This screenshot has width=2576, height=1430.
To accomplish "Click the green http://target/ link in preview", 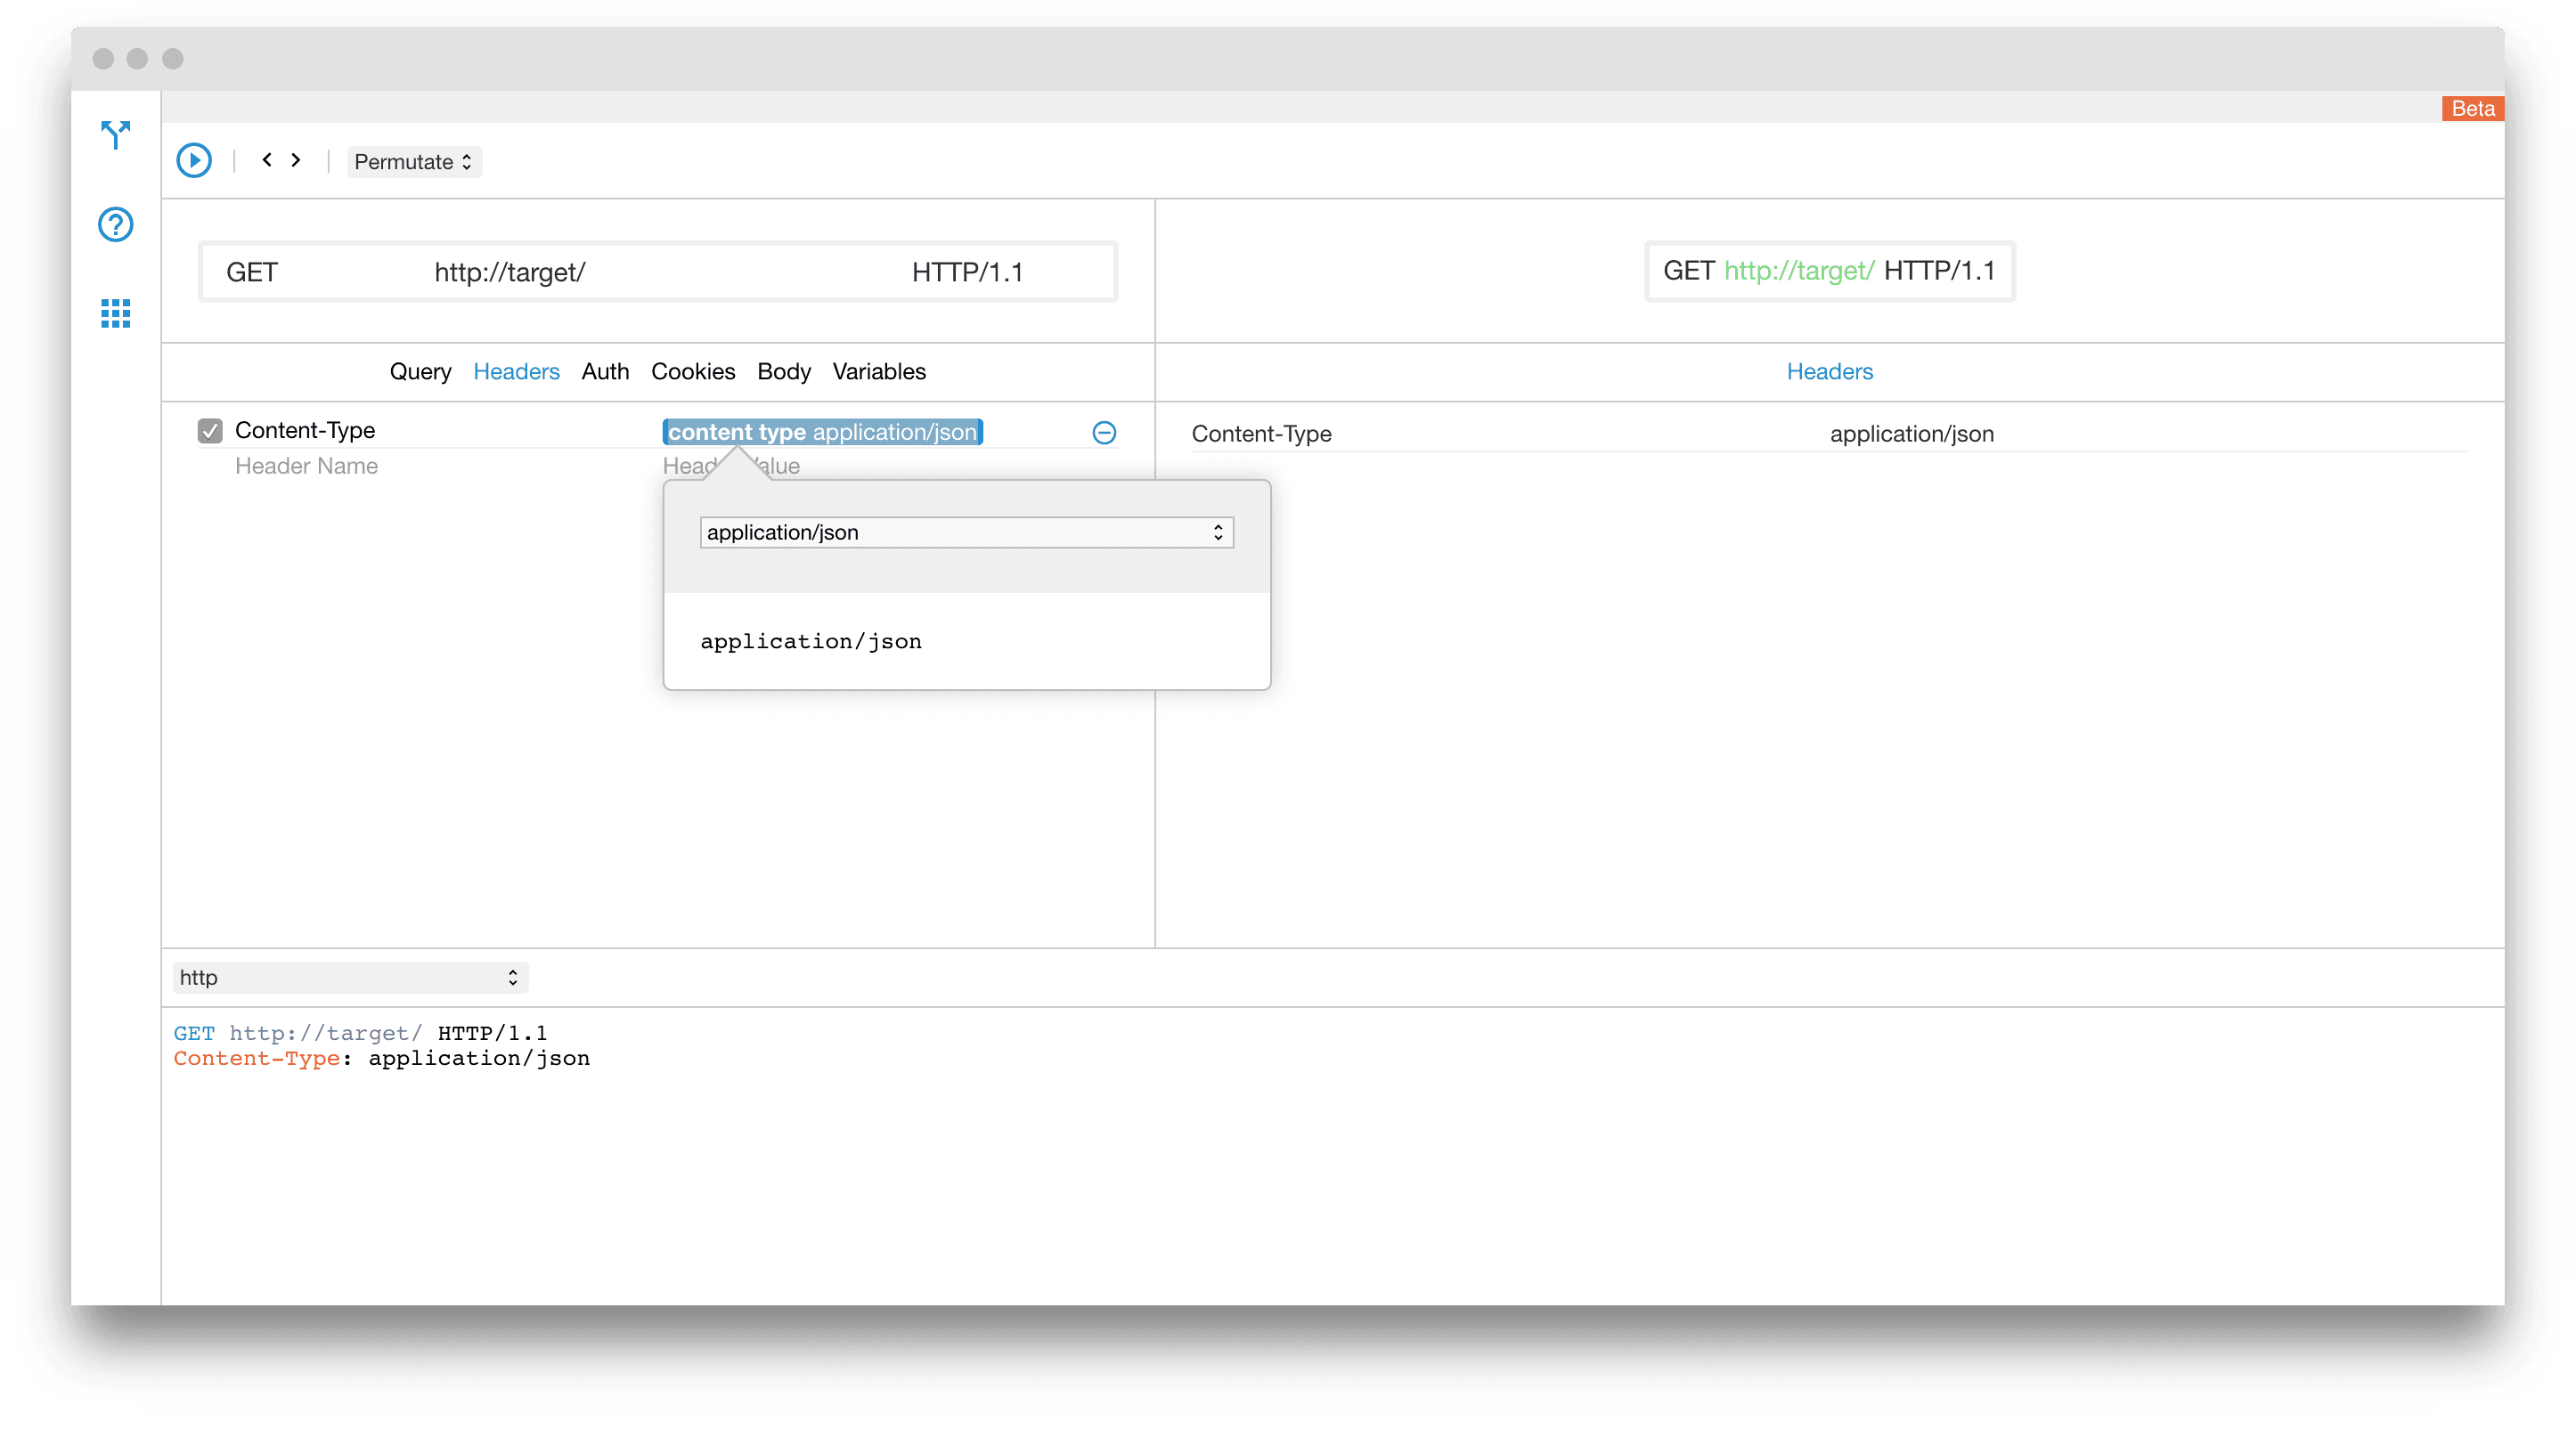I will pyautogui.click(x=1799, y=271).
